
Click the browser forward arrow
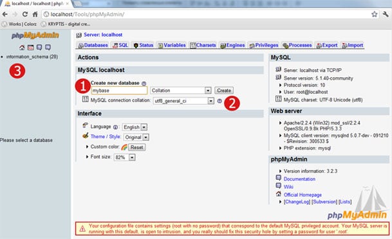pos(15,14)
